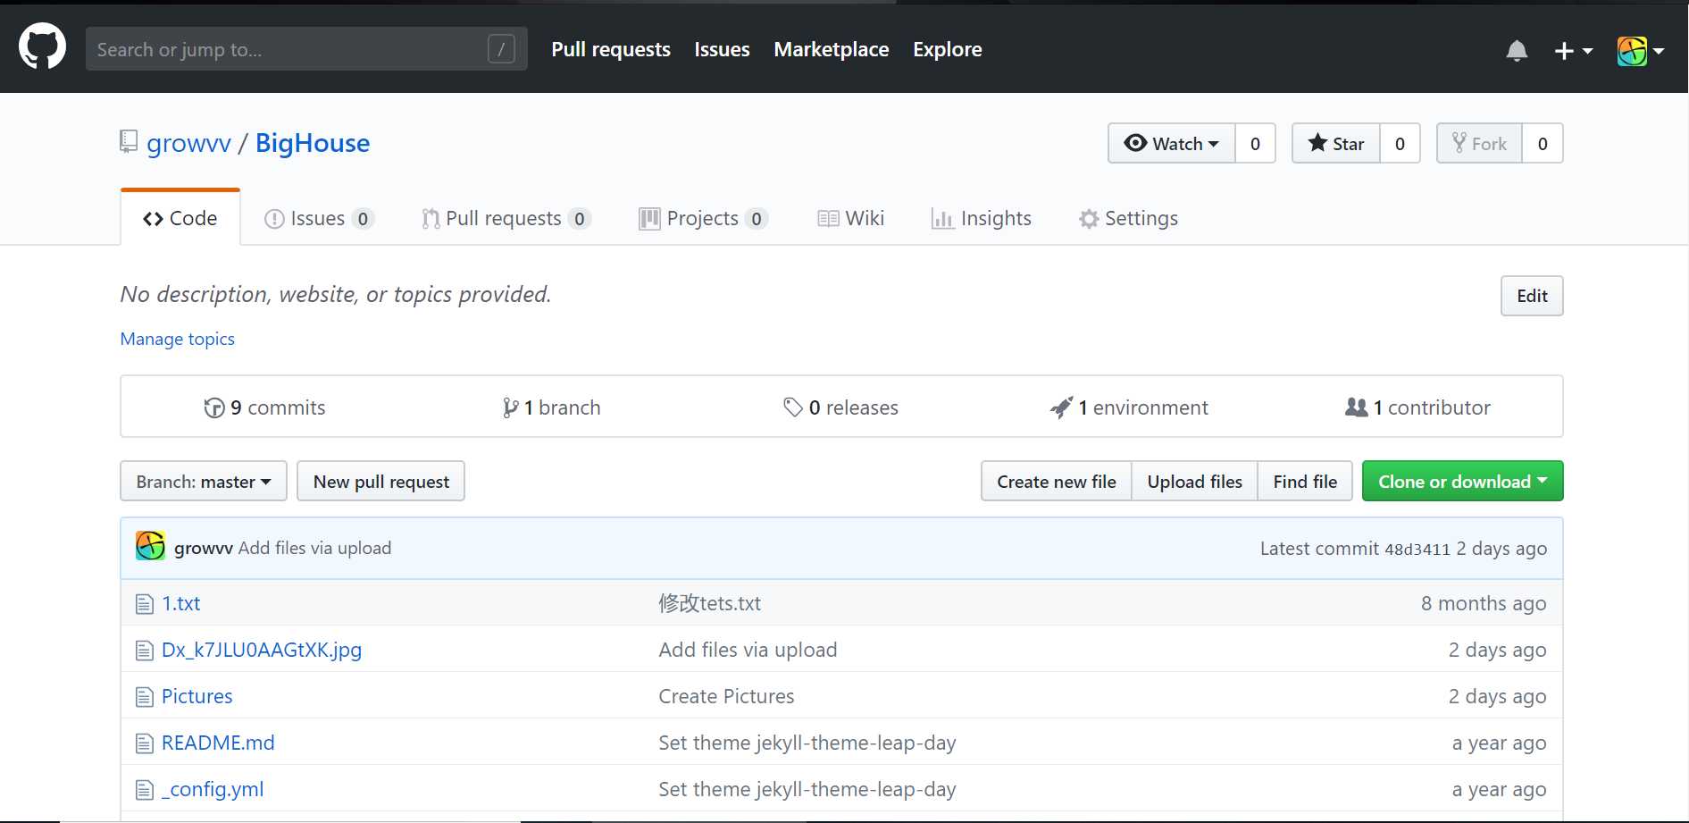Click into the Search or jump to field
The width and height of the screenshot is (1689, 823).
click(306, 49)
